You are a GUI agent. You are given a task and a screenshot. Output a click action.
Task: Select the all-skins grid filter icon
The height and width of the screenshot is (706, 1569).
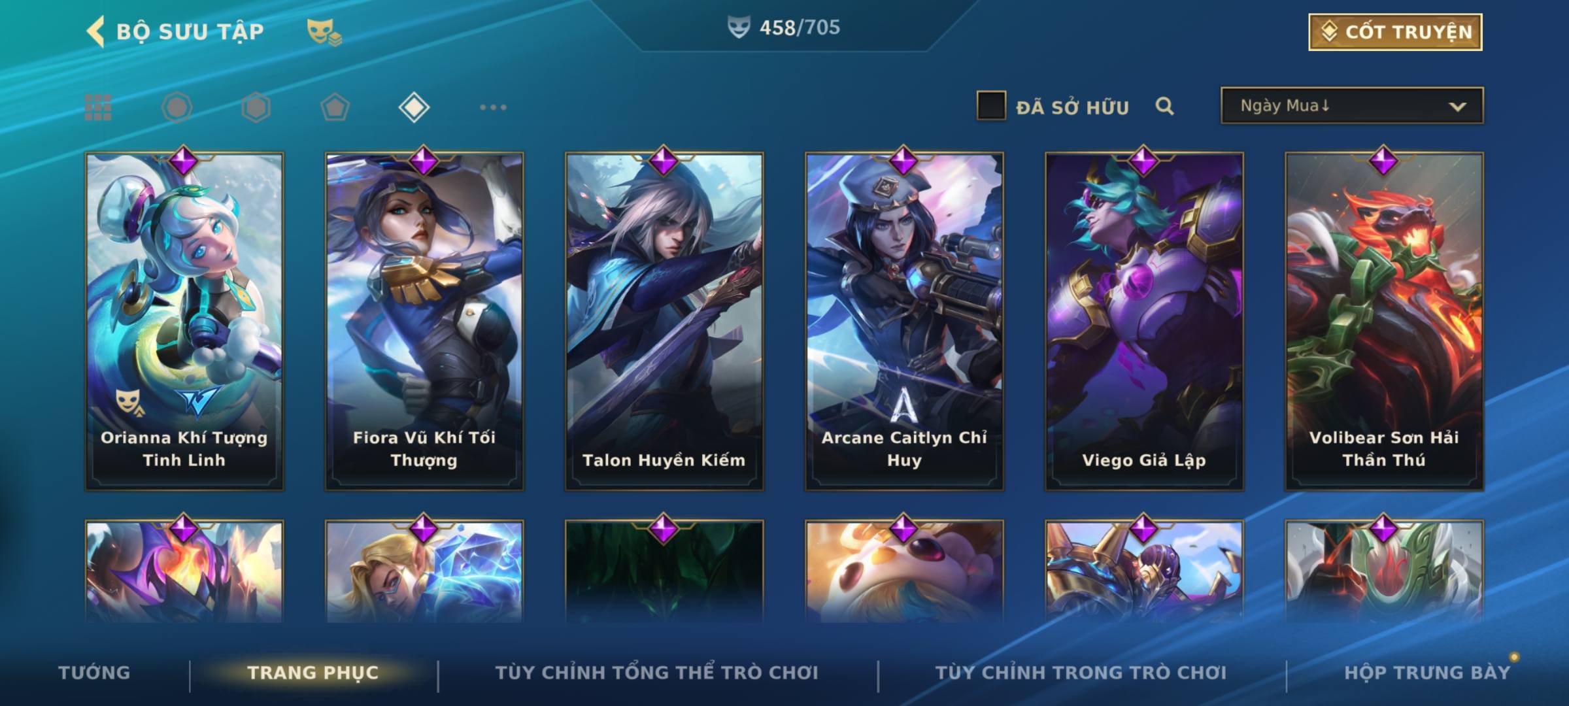[x=98, y=107]
